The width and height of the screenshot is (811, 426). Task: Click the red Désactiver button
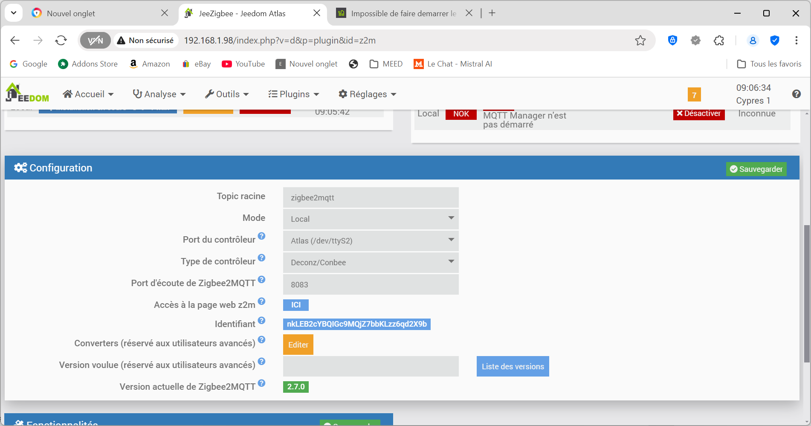[x=699, y=113]
